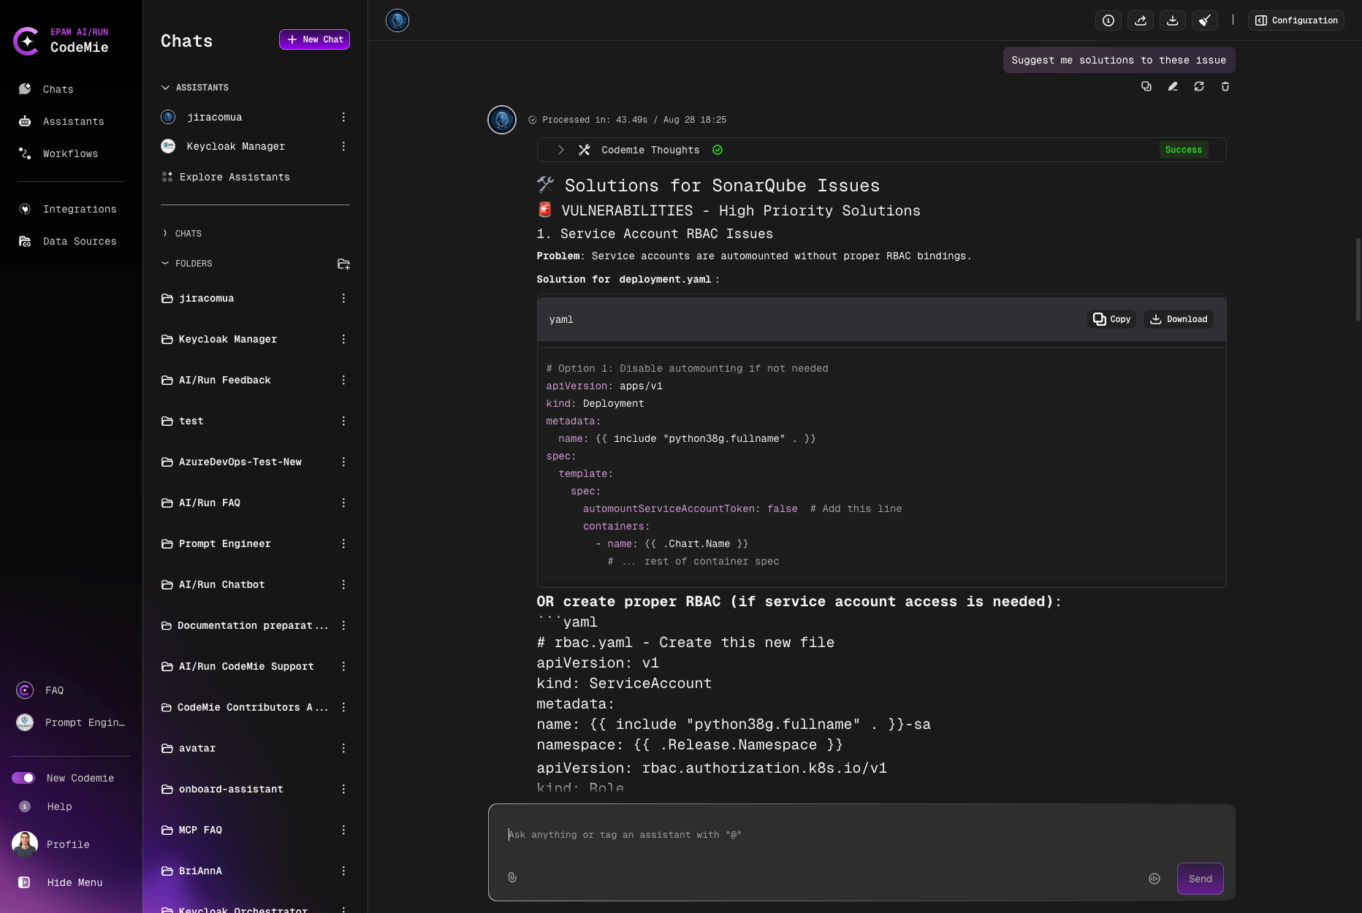
Task: Click the voice input icon near Send
Action: point(1154,879)
